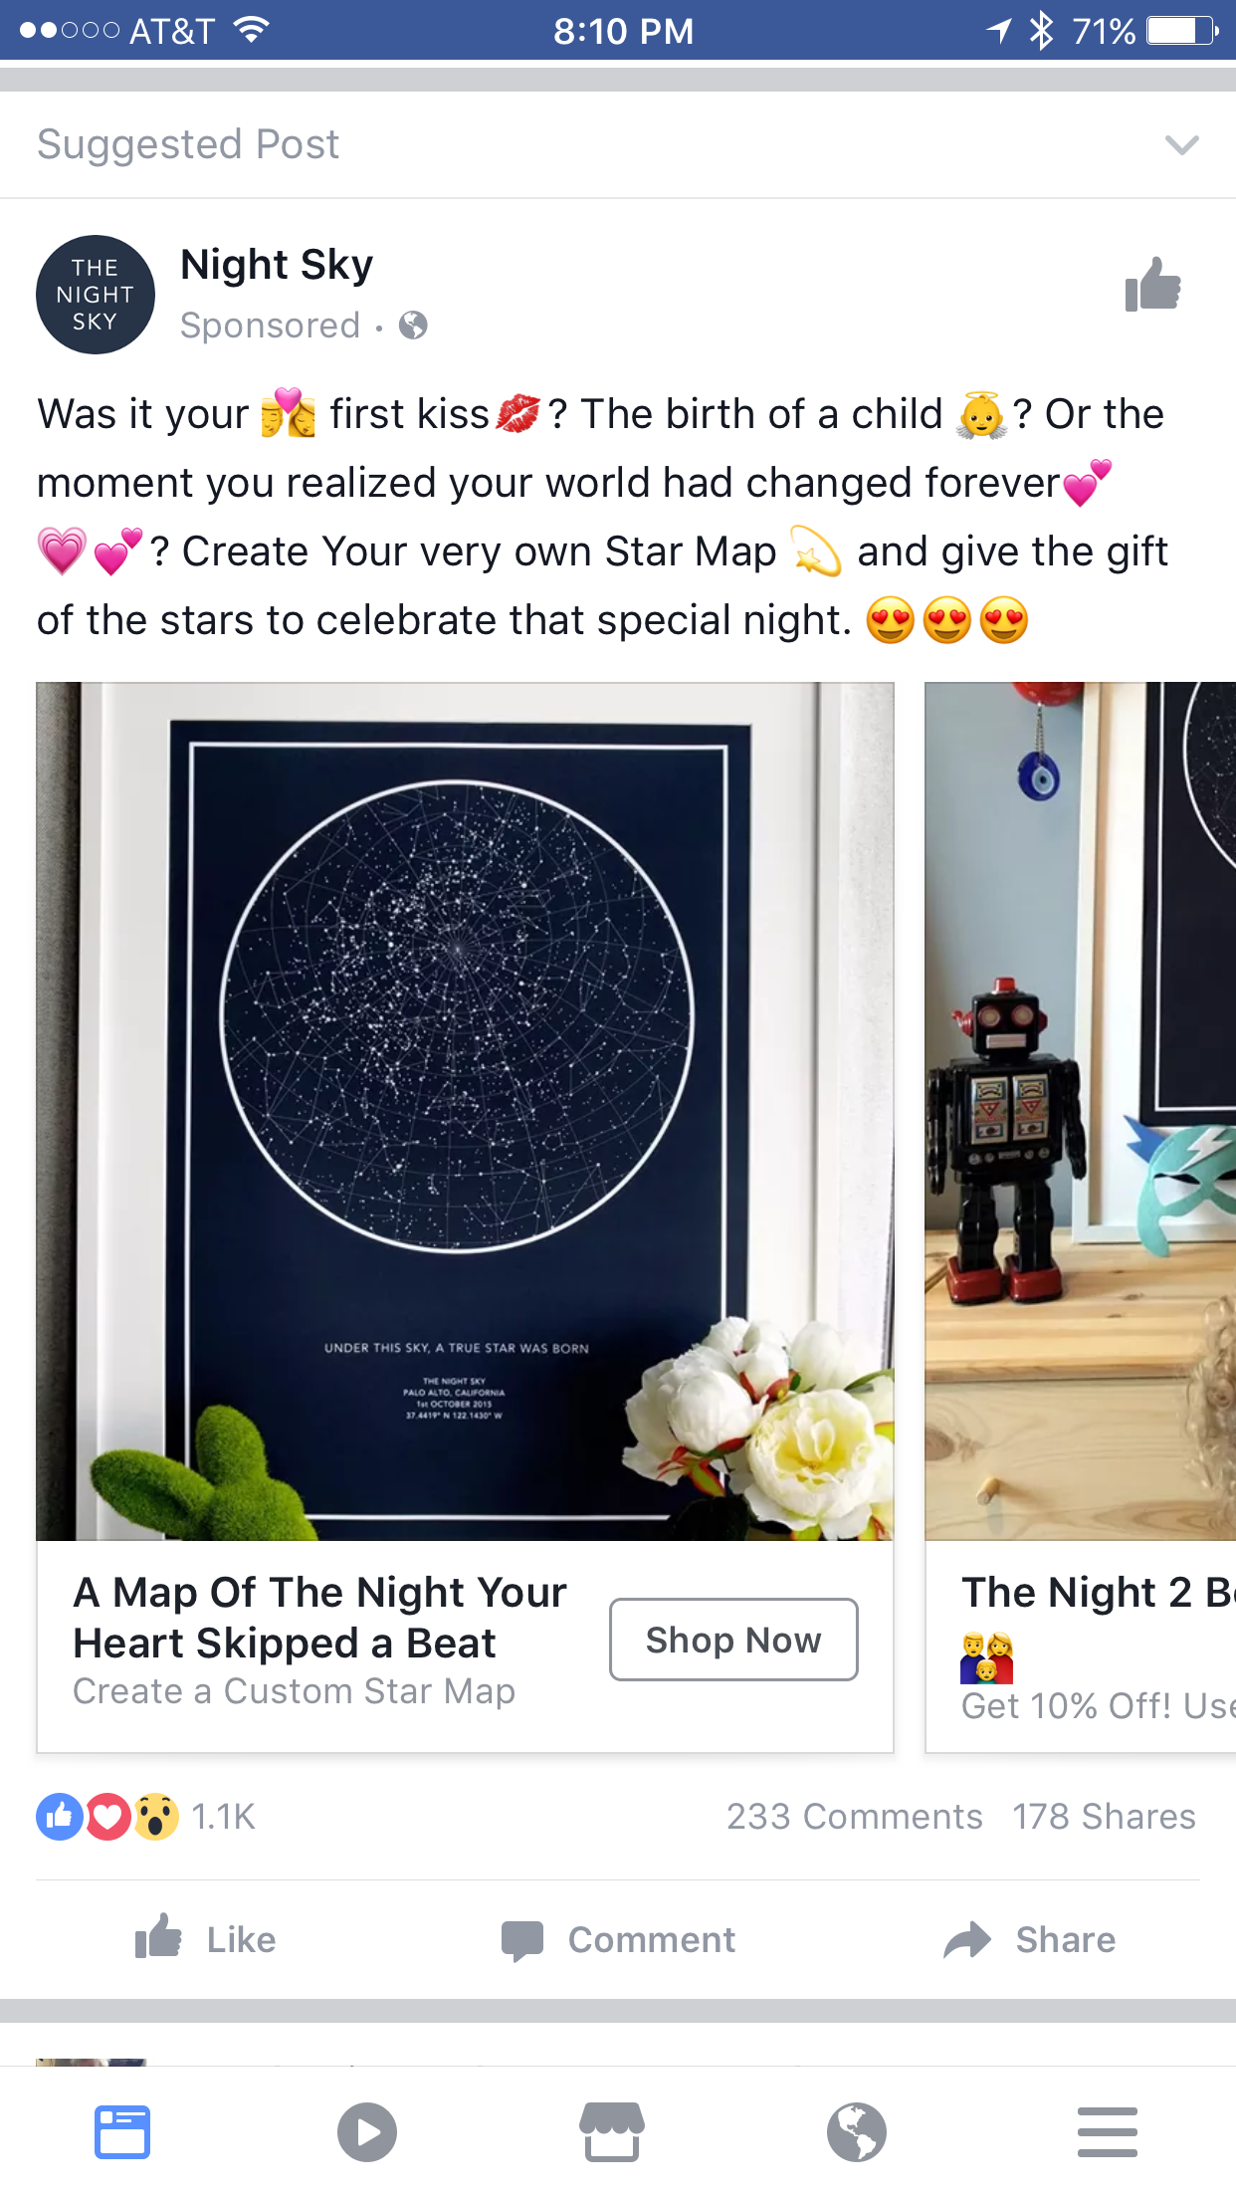Open the hamburger menu in bottom bar

tap(1107, 2132)
